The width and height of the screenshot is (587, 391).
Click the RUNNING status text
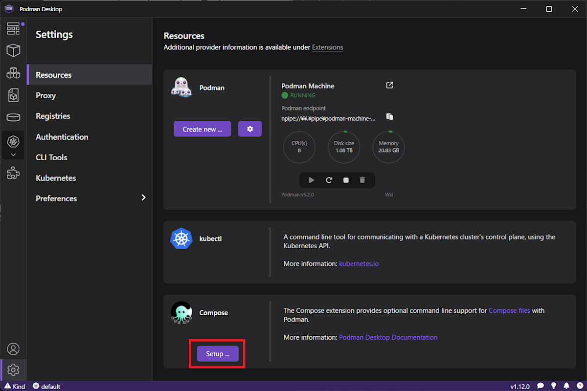303,95
